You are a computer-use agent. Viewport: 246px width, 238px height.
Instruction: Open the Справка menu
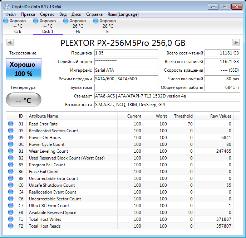94,14
